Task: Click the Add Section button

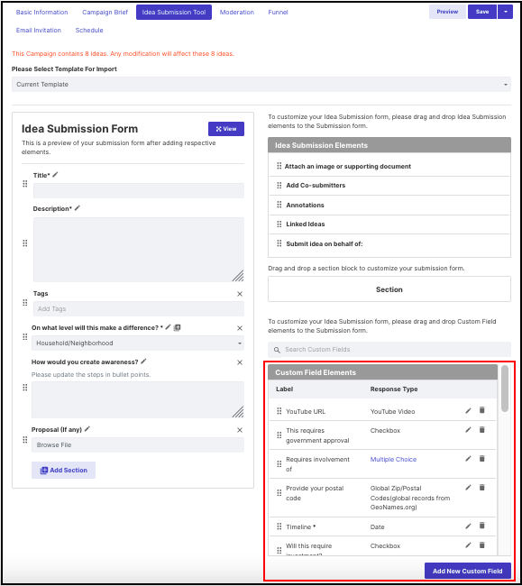Action: [63, 470]
